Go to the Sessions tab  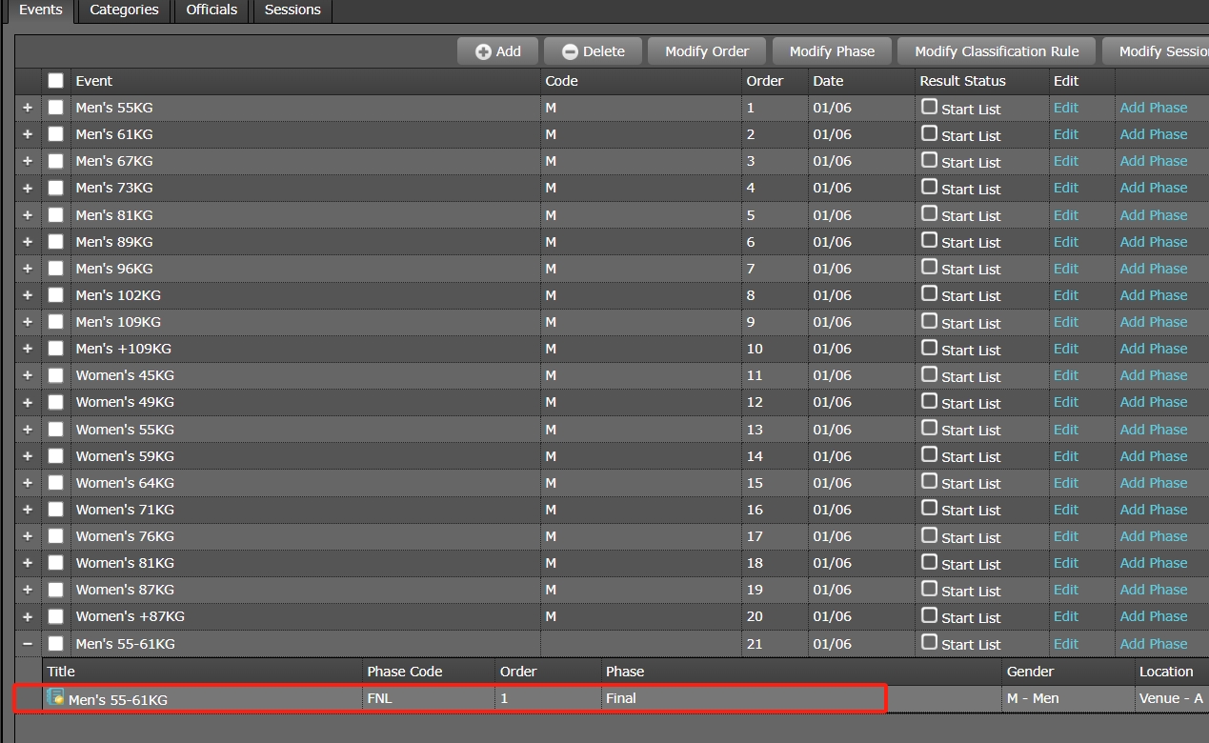[292, 10]
